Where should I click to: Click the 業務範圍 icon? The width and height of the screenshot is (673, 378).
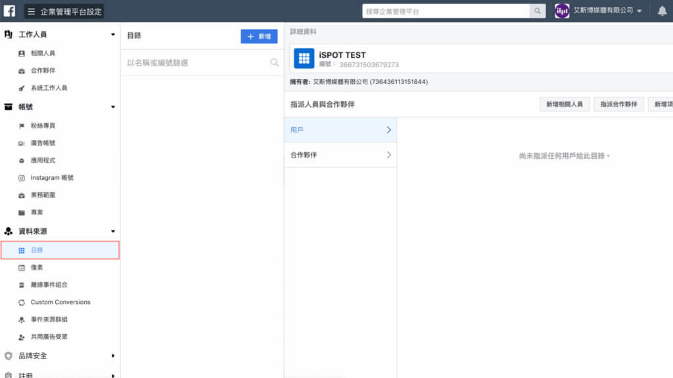22,196
